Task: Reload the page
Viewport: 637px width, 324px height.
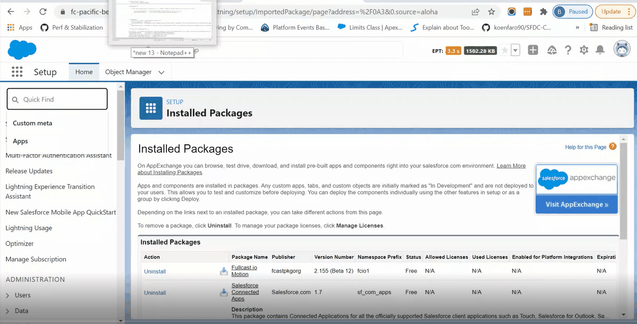Action: (43, 12)
